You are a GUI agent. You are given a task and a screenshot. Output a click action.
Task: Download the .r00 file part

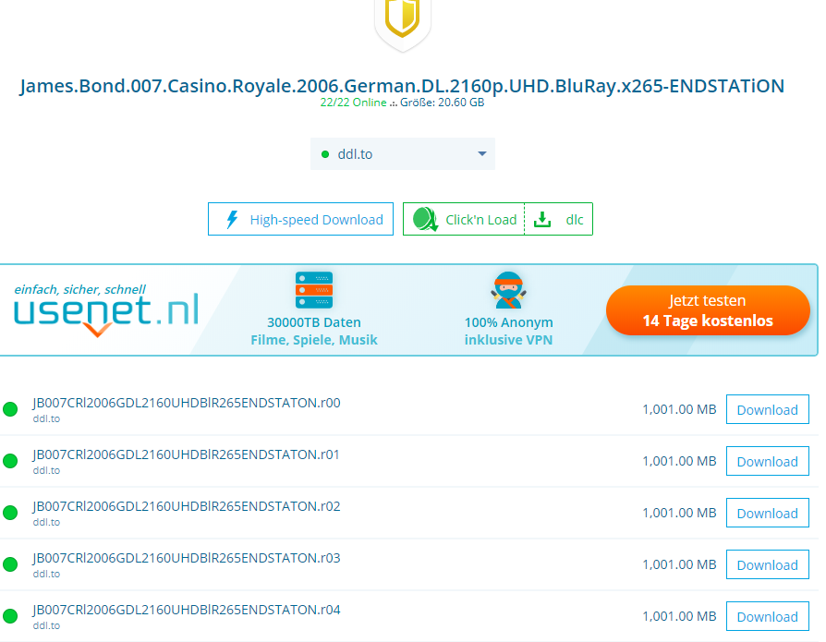(x=767, y=410)
